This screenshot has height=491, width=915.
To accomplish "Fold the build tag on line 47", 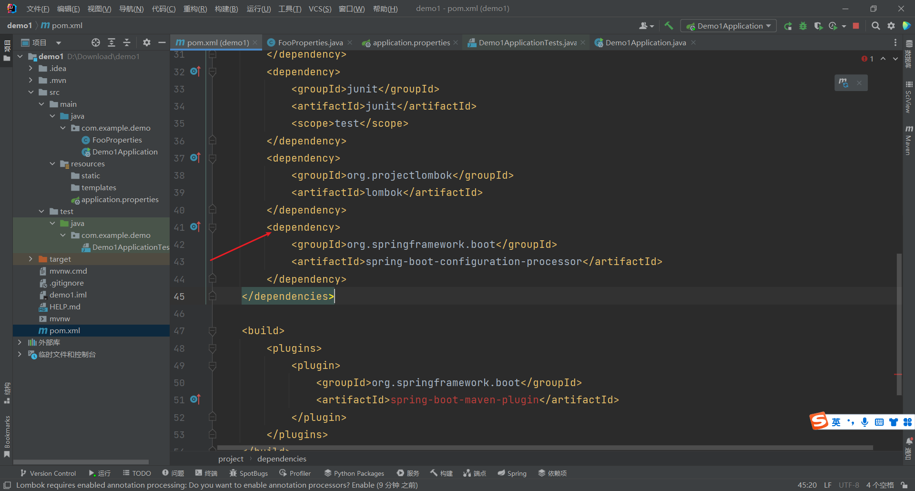I will pos(213,331).
